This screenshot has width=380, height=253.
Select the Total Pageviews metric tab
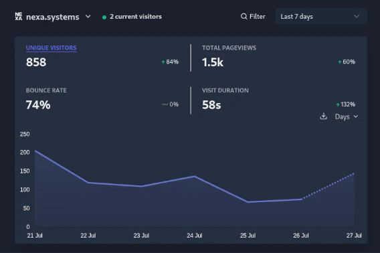click(229, 48)
